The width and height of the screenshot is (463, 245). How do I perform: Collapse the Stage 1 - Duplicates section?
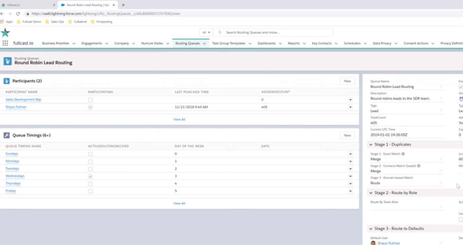pos(371,144)
